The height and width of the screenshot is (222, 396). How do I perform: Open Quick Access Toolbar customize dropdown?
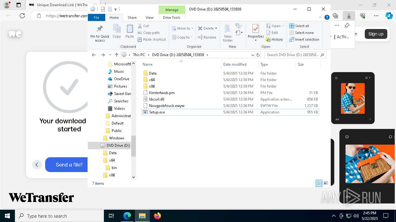pos(115,9)
